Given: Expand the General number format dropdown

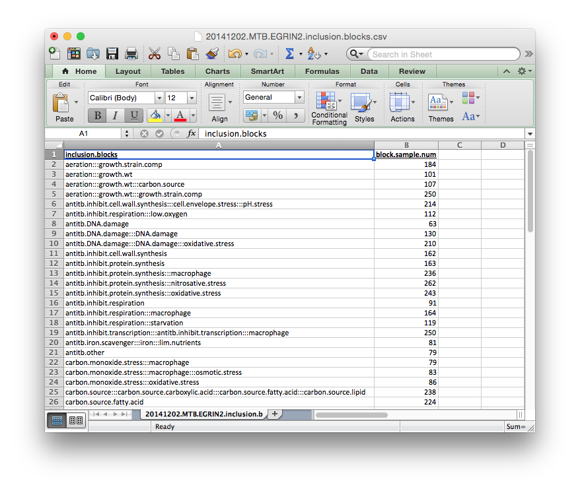Looking at the screenshot, I should [x=299, y=97].
